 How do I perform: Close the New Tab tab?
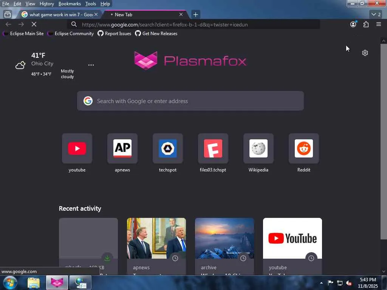[x=181, y=15]
